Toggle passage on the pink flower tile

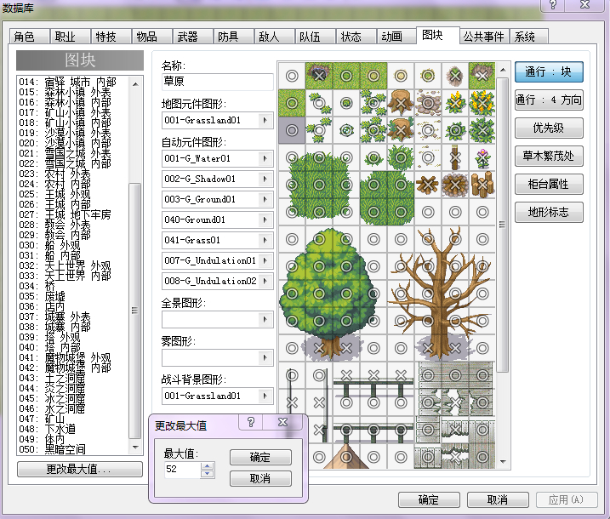[482, 157]
